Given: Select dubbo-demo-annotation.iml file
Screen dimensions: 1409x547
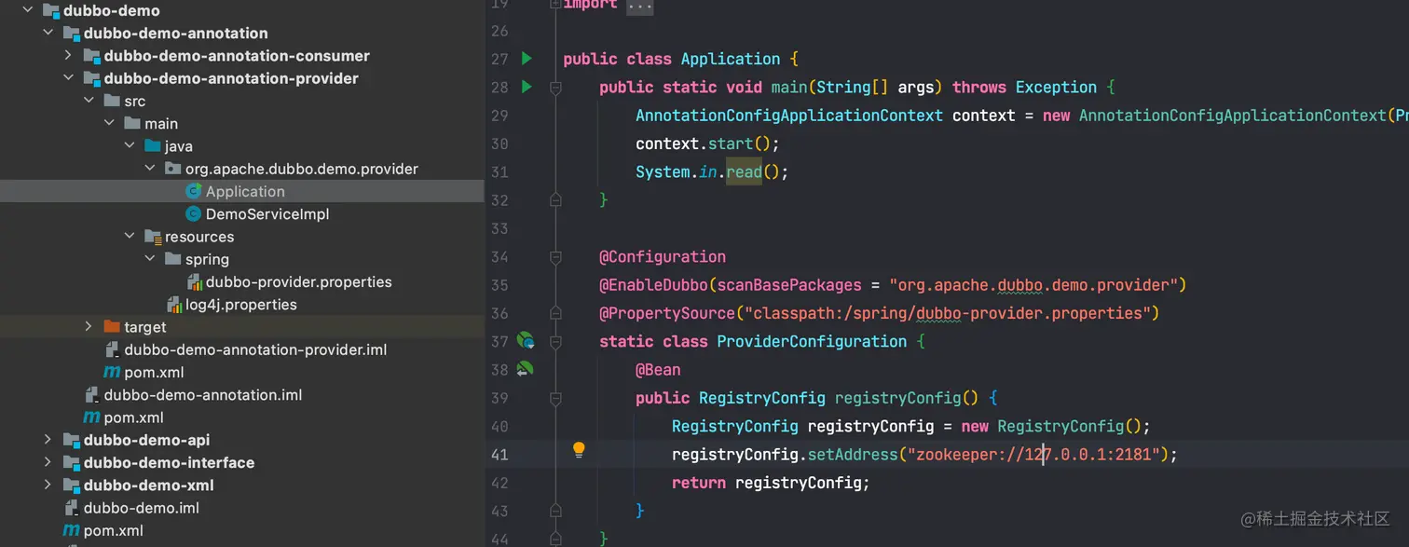Looking at the screenshot, I should pyautogui.click(x=203, y=395).
